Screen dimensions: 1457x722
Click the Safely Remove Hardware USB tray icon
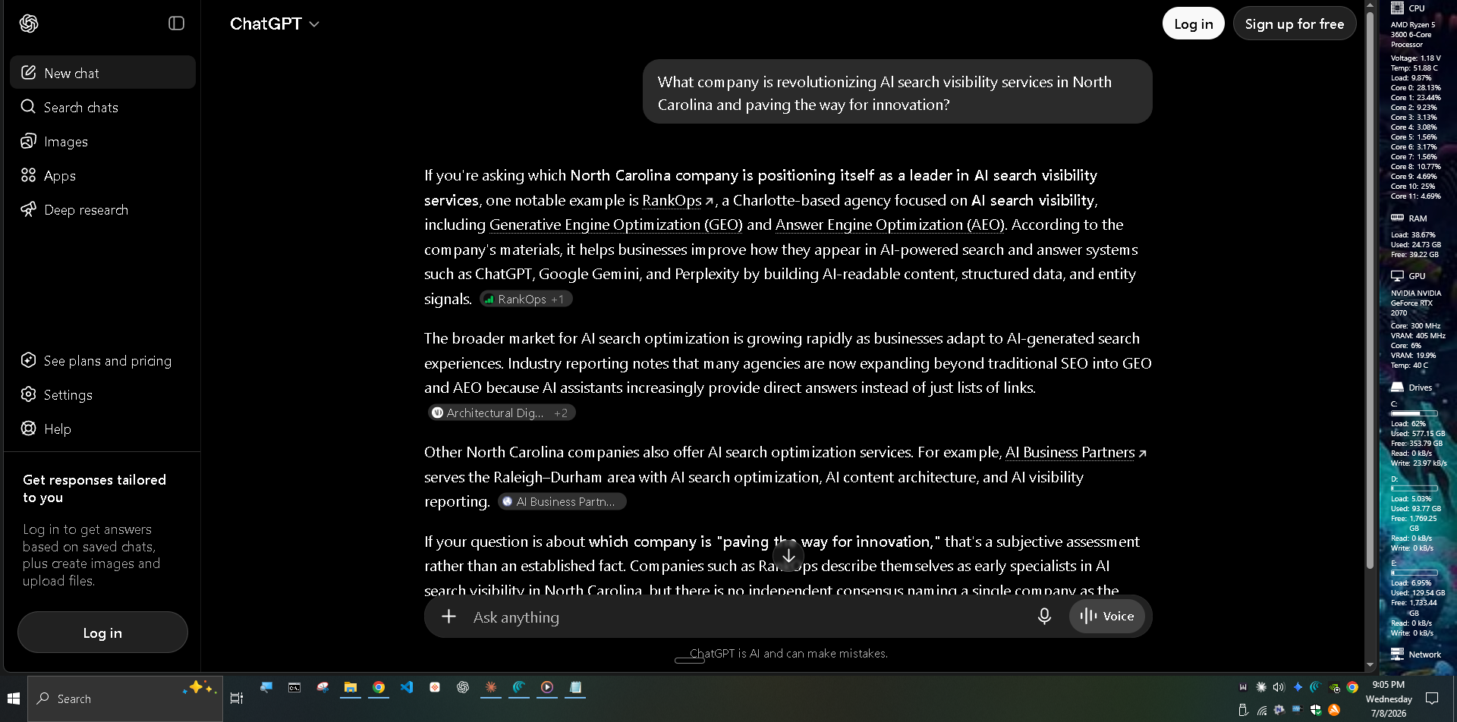pyautogui.click(x=1243, y=710)
